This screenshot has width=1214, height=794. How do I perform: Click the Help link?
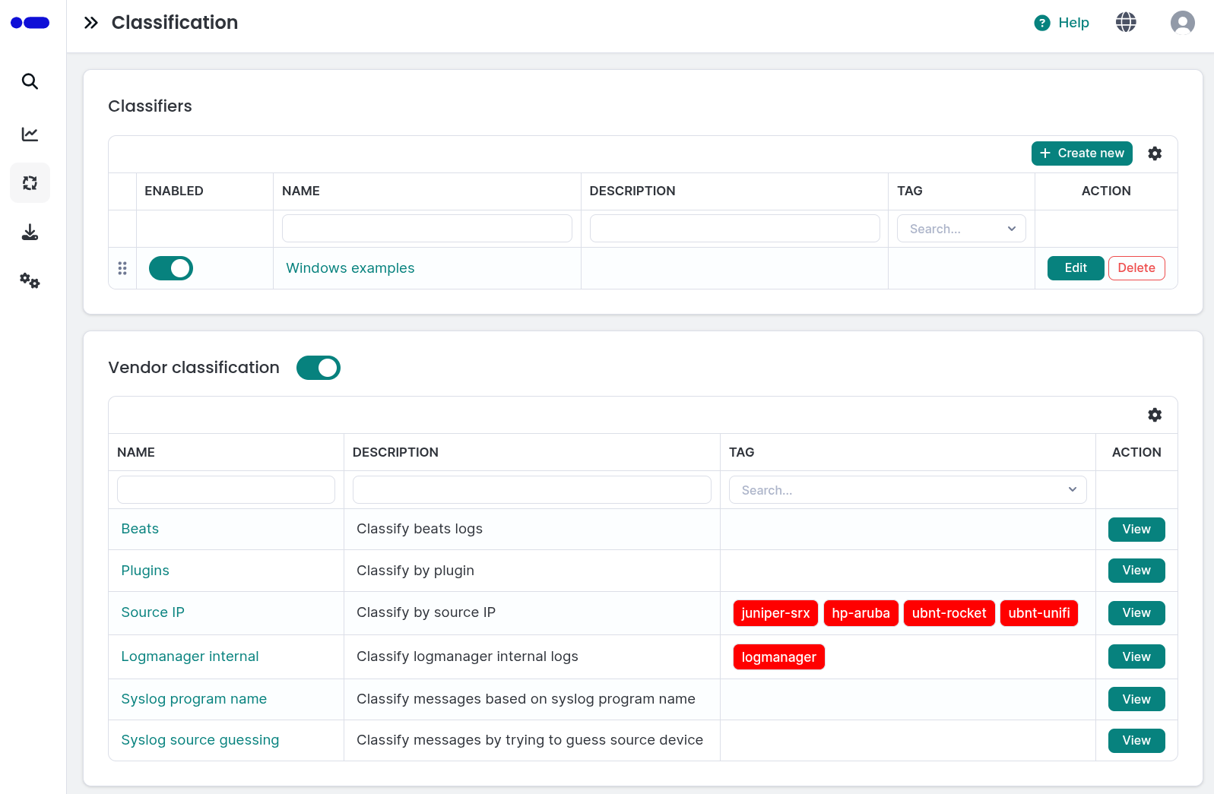coord(1062,23)
